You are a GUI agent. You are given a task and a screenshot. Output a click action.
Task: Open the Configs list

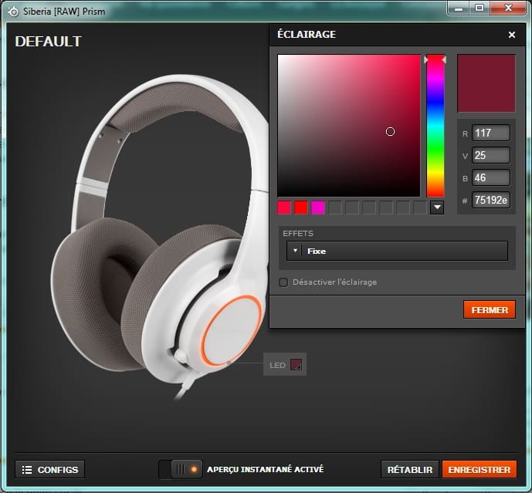(x=50, y=469)
